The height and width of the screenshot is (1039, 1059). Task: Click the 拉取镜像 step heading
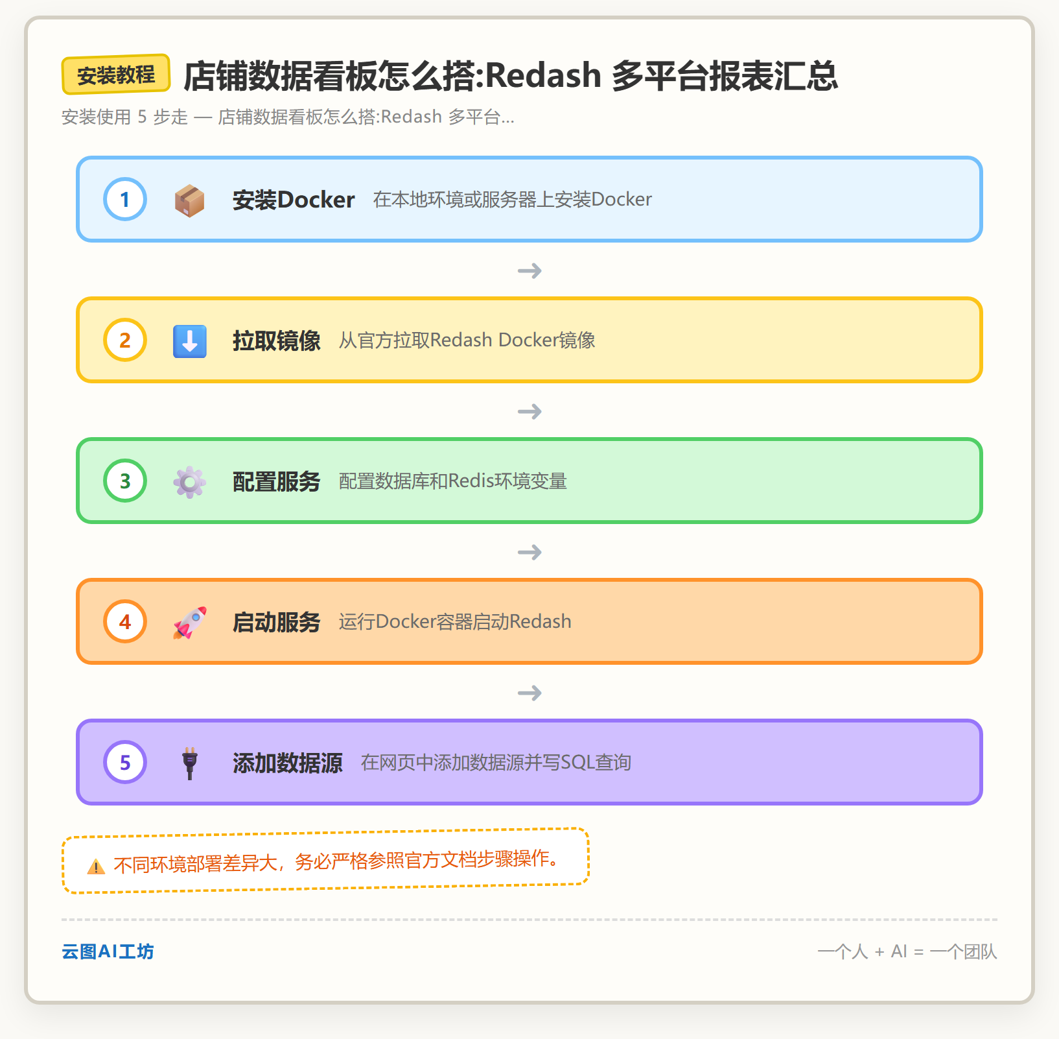(277, 340)
